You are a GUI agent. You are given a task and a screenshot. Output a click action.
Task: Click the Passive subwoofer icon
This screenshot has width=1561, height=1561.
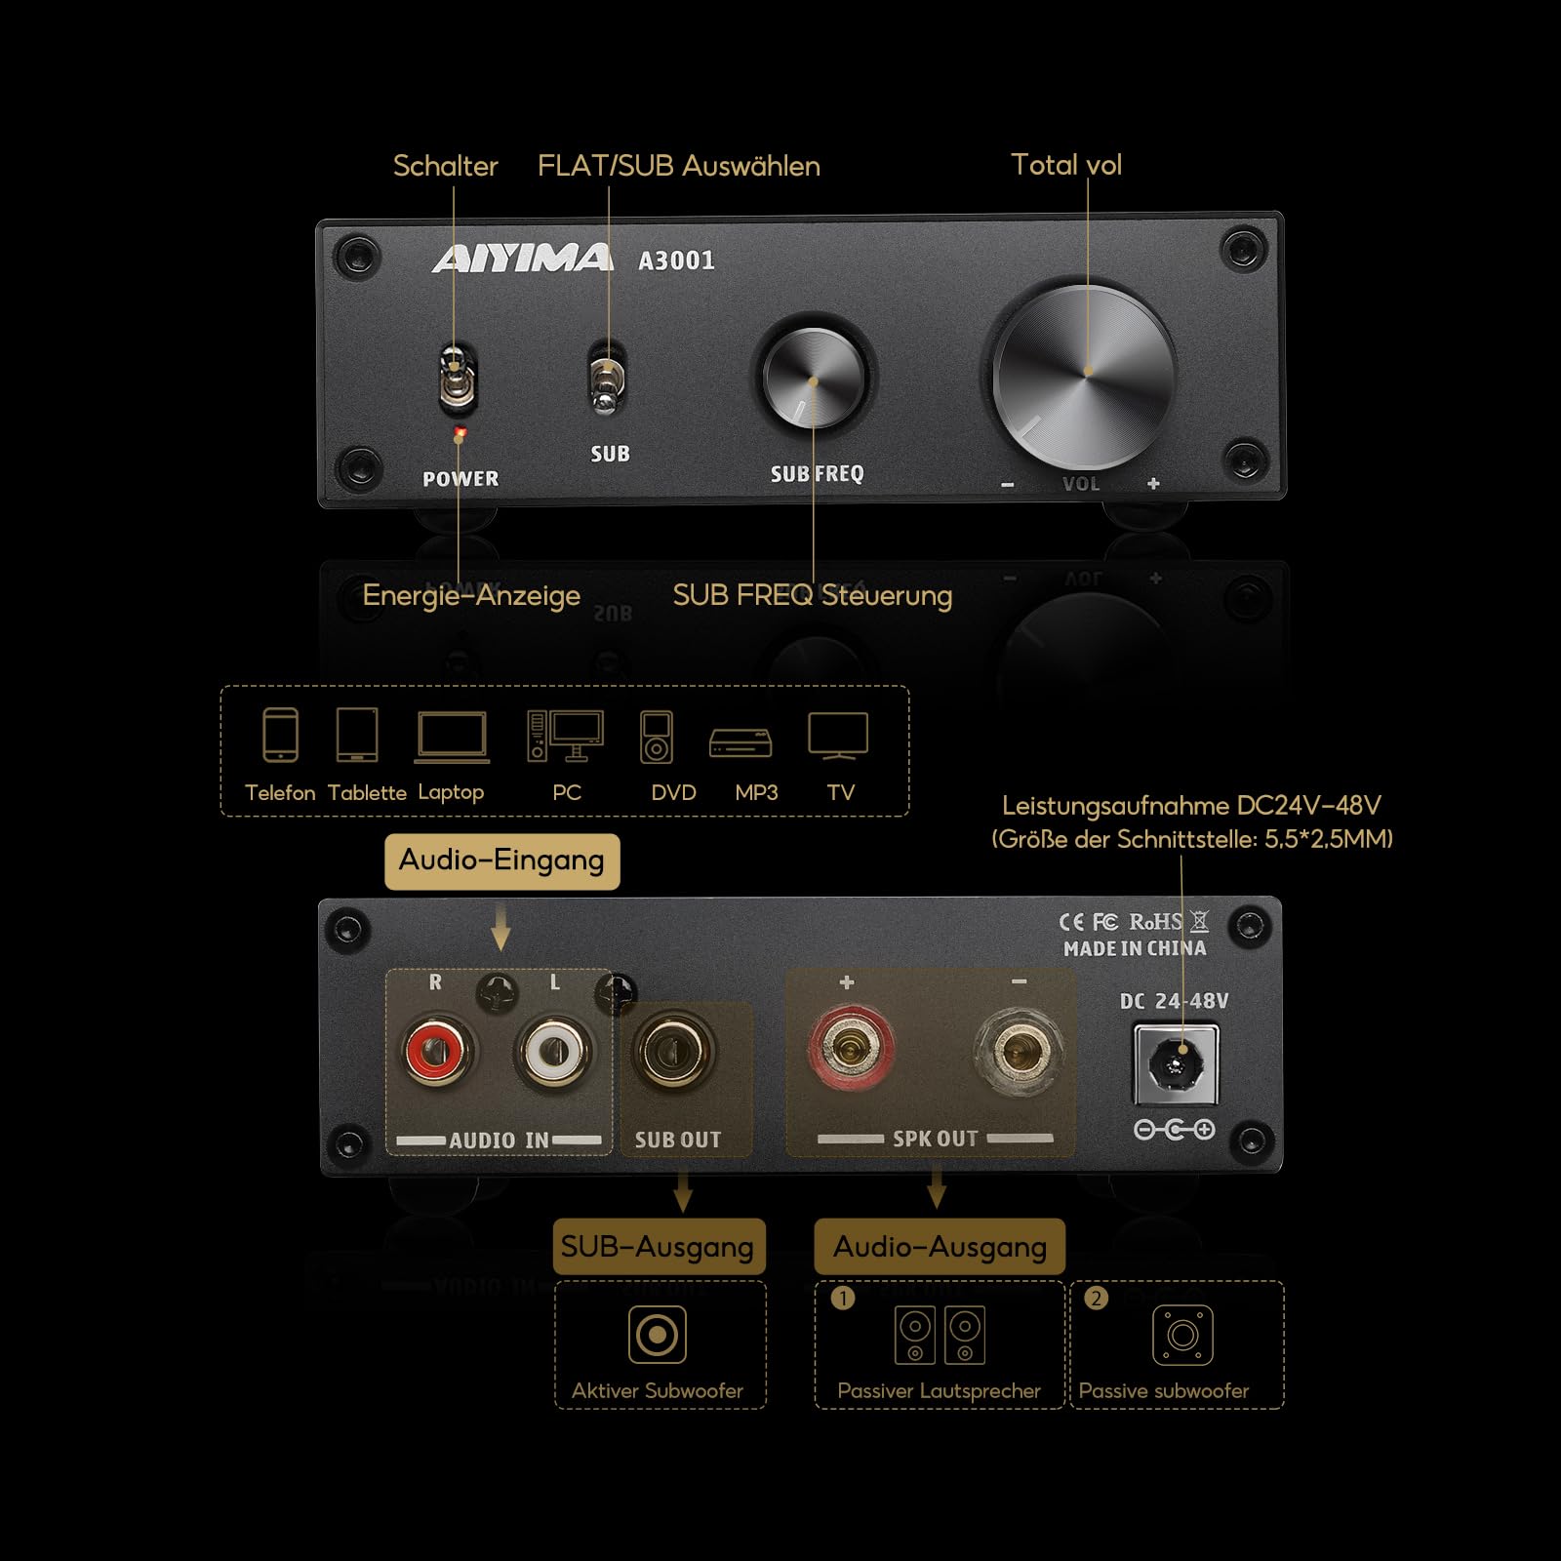pyautogui.click(x=1182, y=1335)
